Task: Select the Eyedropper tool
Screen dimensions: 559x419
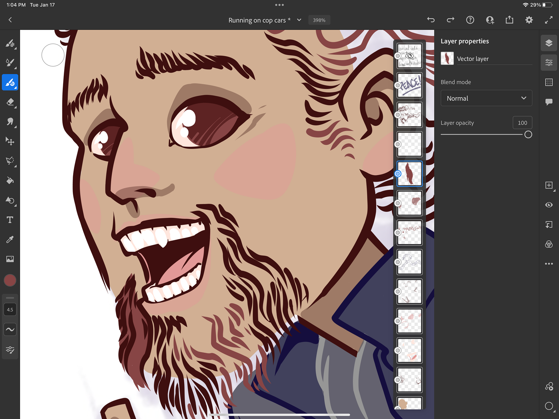Action: coord(10,239)
